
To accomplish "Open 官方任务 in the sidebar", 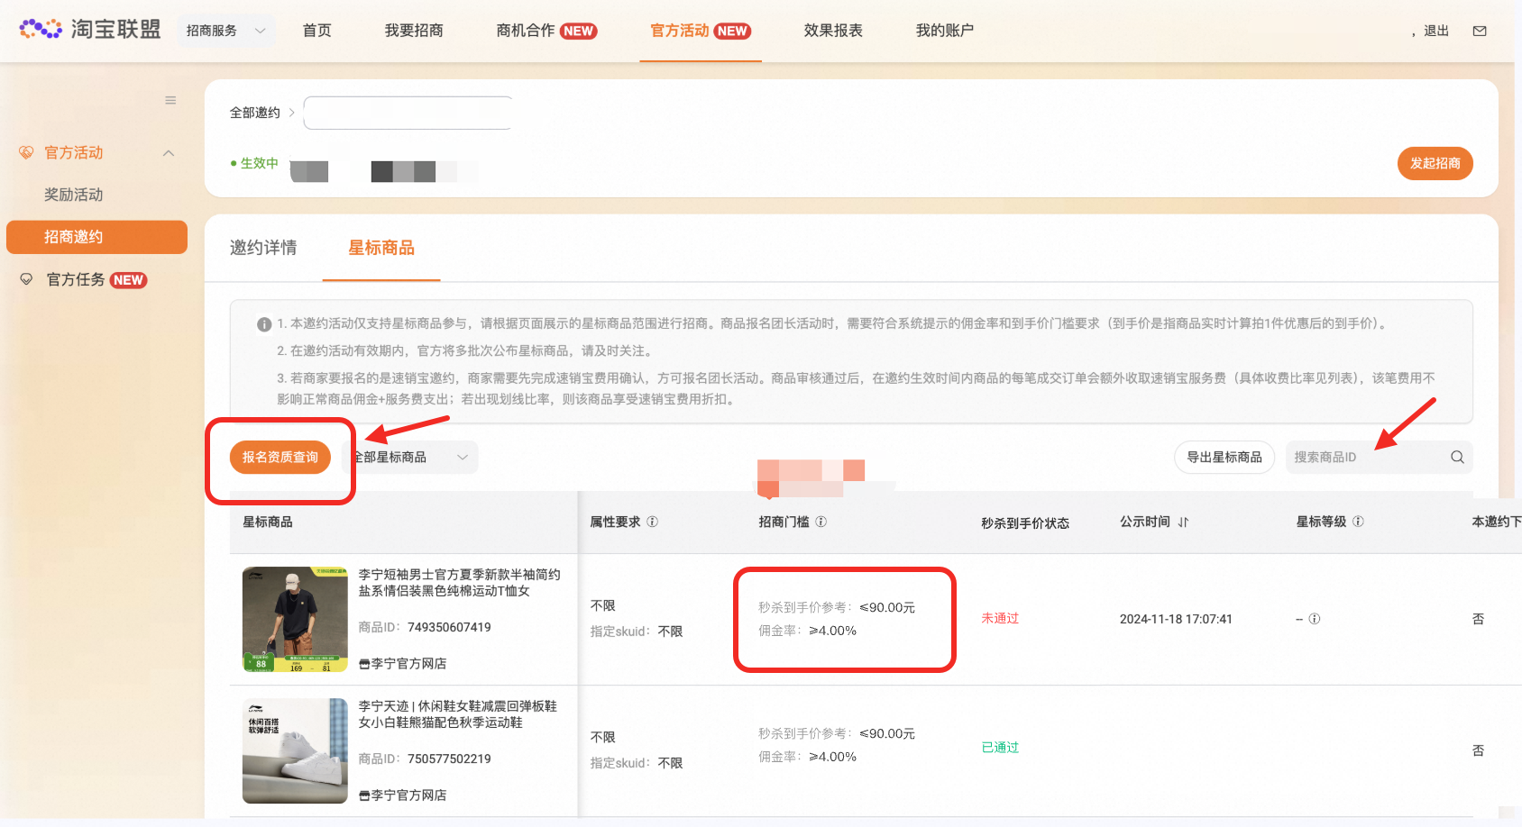I will coord(76,279).
